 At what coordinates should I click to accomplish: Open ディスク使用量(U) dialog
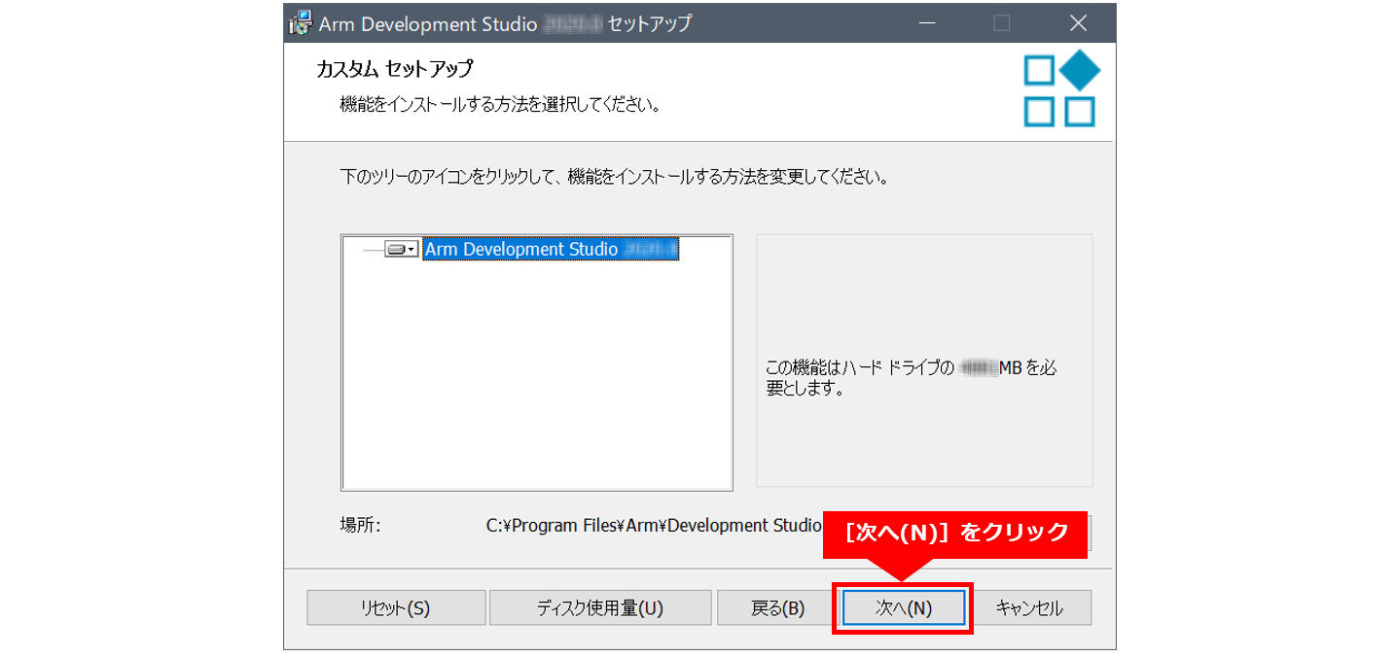[600, 608]
